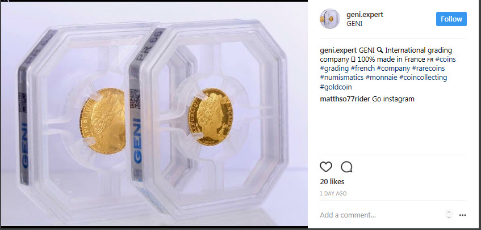481x230 pixels.
Task: Click the gold coin post photo
Action: pyautogui.click(x=154, y=114)
